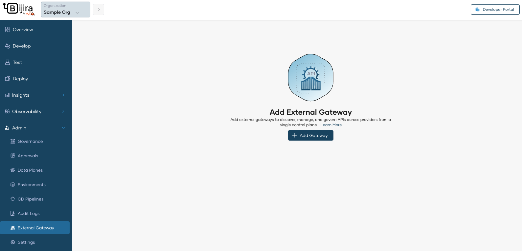Click the Audit Logs icon
This screenshot has height=251, width=522.
click(x=13, y=213)
